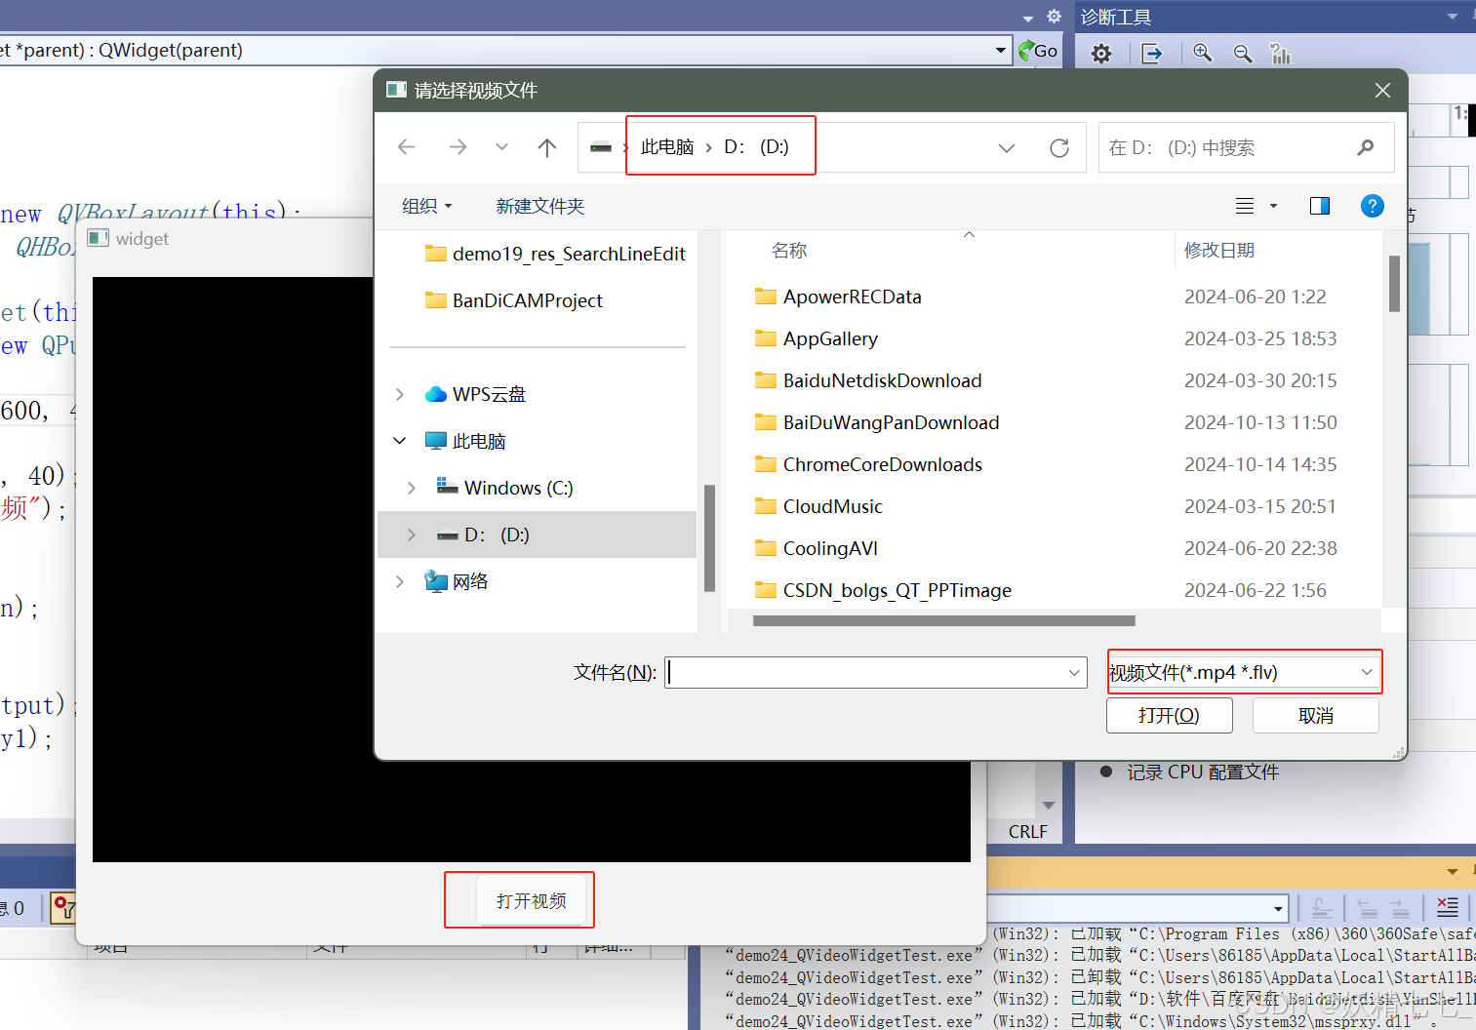Expand WPS云盘 tree node
The image size is (1476, 1030).
[x=400, y=394]
